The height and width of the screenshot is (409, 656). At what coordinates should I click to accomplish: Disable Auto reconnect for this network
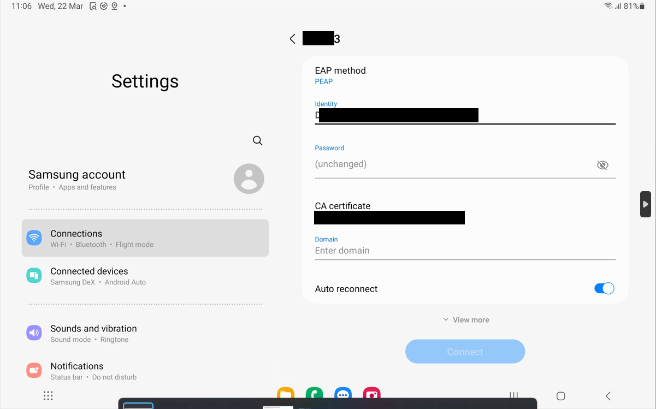click(x=604, y=288)
